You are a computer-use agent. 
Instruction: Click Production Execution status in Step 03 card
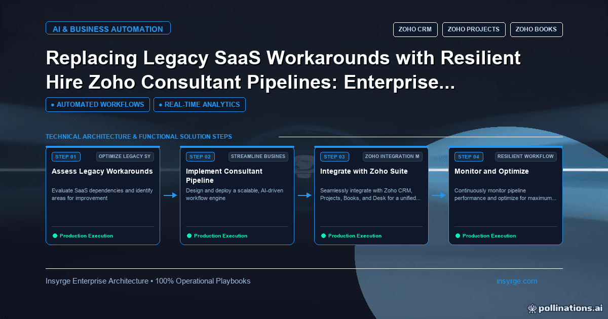click(355, 236)
